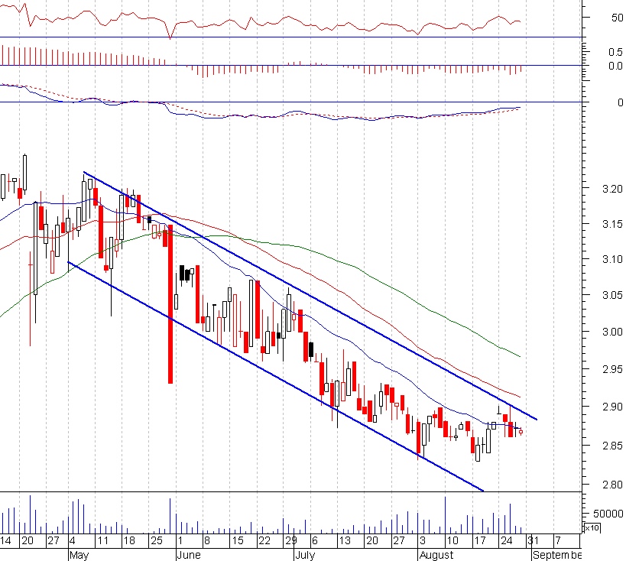626x561 pixels.
Task: Select the 2.95 price level label
Action: pyautogui.click(x=612, y=369)
